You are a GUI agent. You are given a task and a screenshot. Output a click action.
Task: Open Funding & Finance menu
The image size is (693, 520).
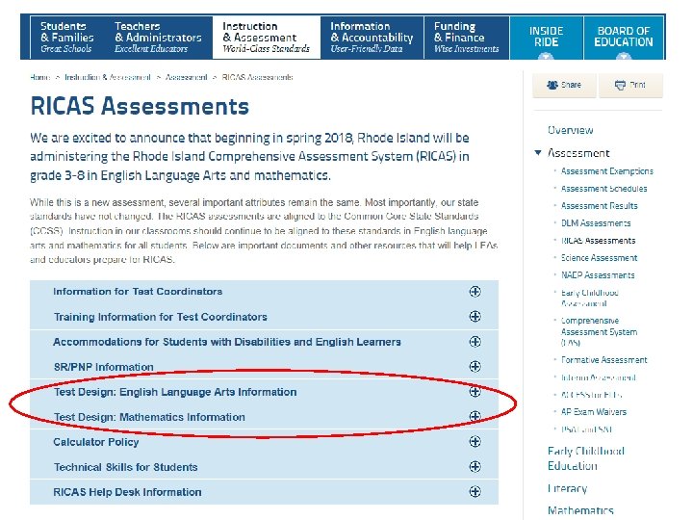[466, 38]
